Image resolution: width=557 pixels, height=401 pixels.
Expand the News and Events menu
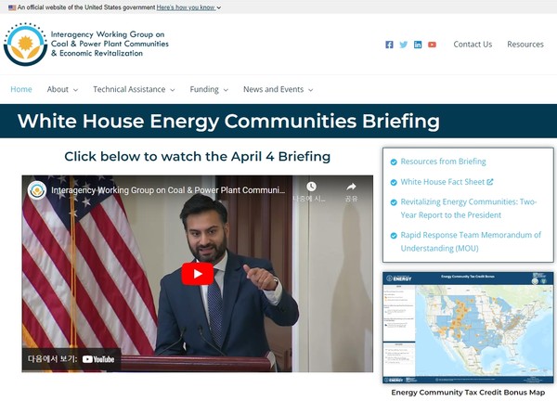point(278,90)
